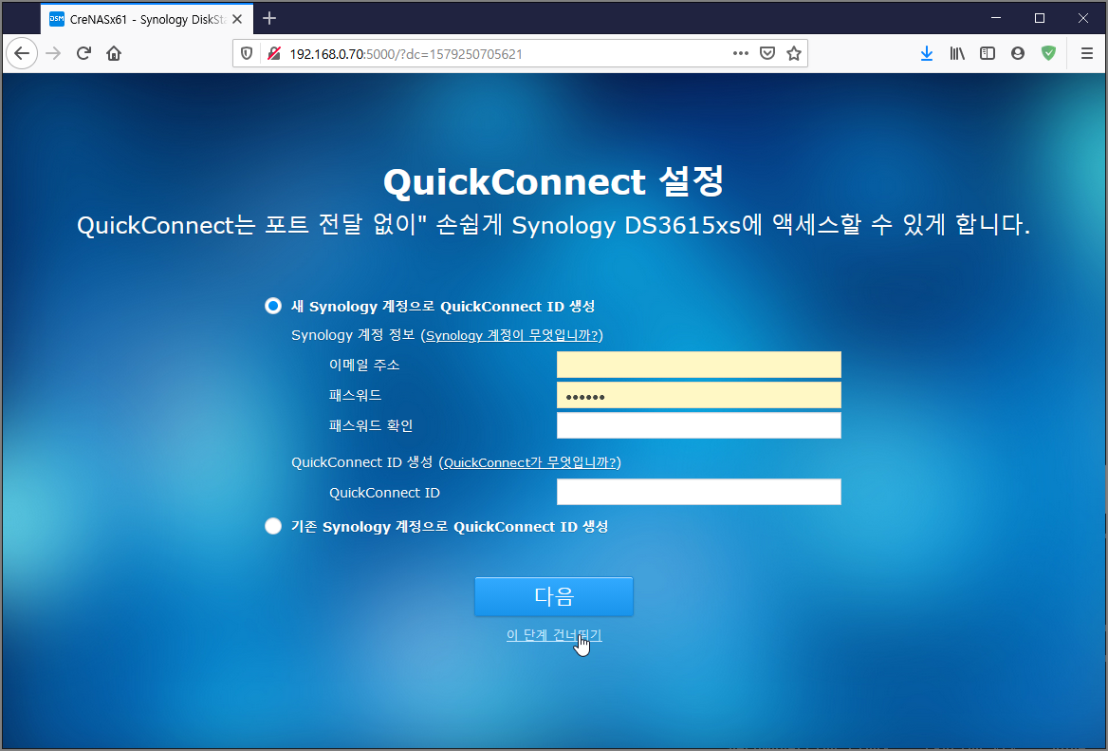1108x751 pixels.
Task: Click the 이 단계 건너뛰기 skip link
Action: pos(554,635)
